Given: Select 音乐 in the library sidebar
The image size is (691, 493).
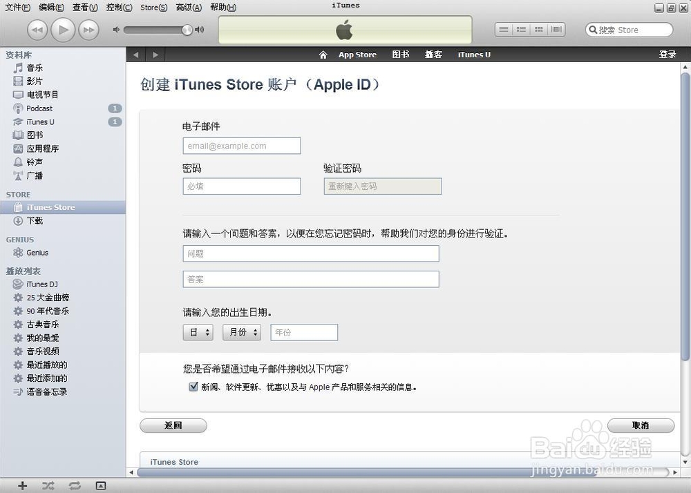Looking at the screenshot, I should pos(33,67).
